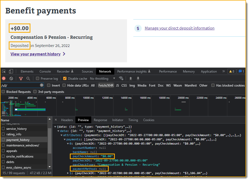
Task: Click the Name column header
Action: 24,120
